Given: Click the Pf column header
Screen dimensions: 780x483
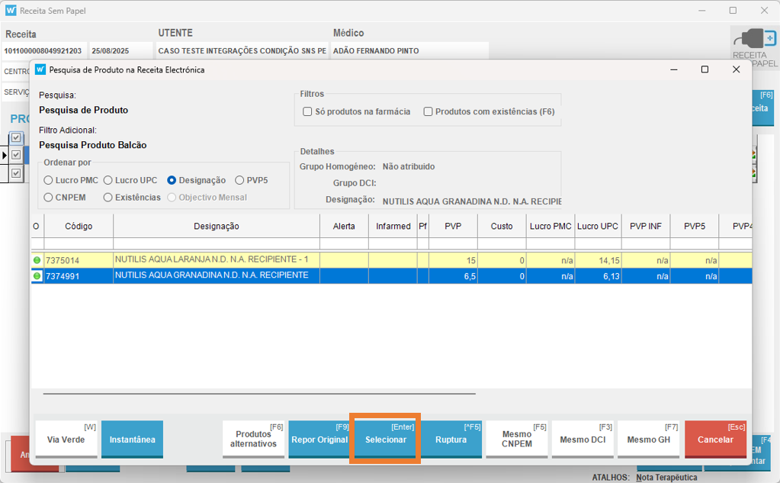Looking at the screenshot, I should (x=423, y=226).
